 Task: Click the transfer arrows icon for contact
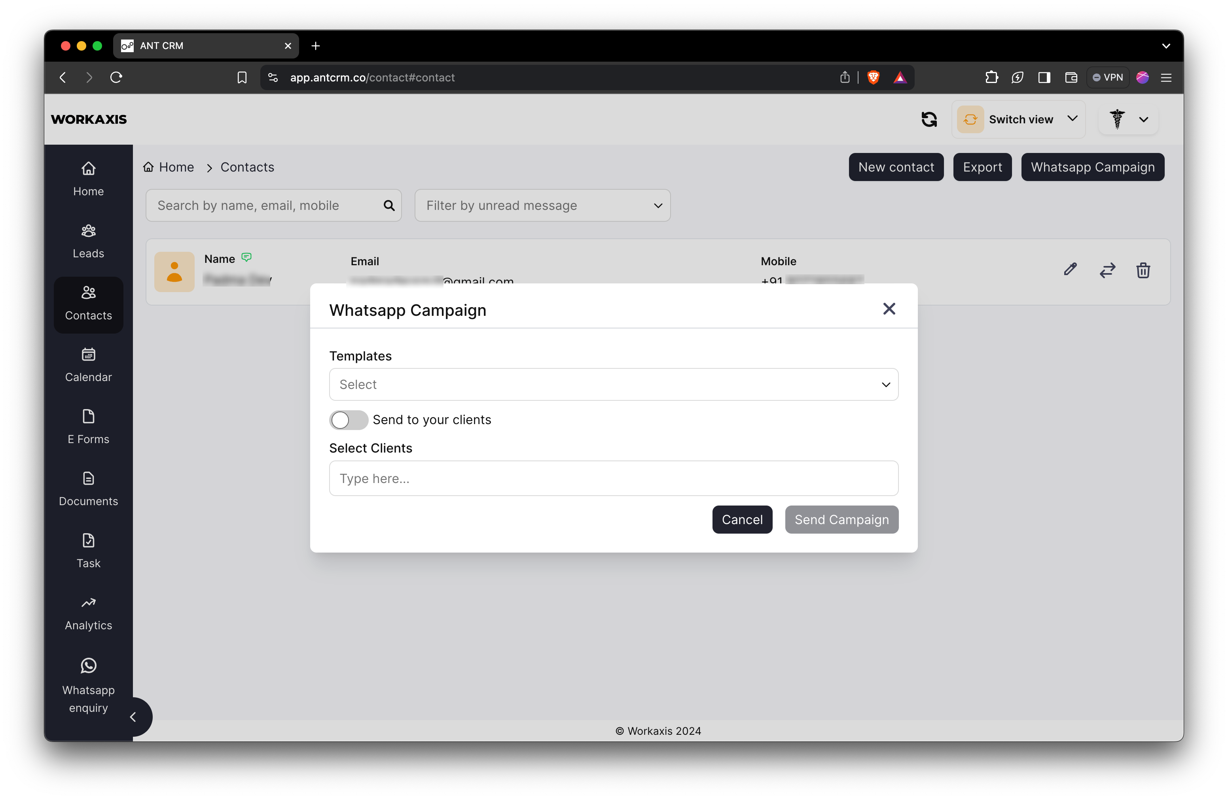click(1107, 270)
